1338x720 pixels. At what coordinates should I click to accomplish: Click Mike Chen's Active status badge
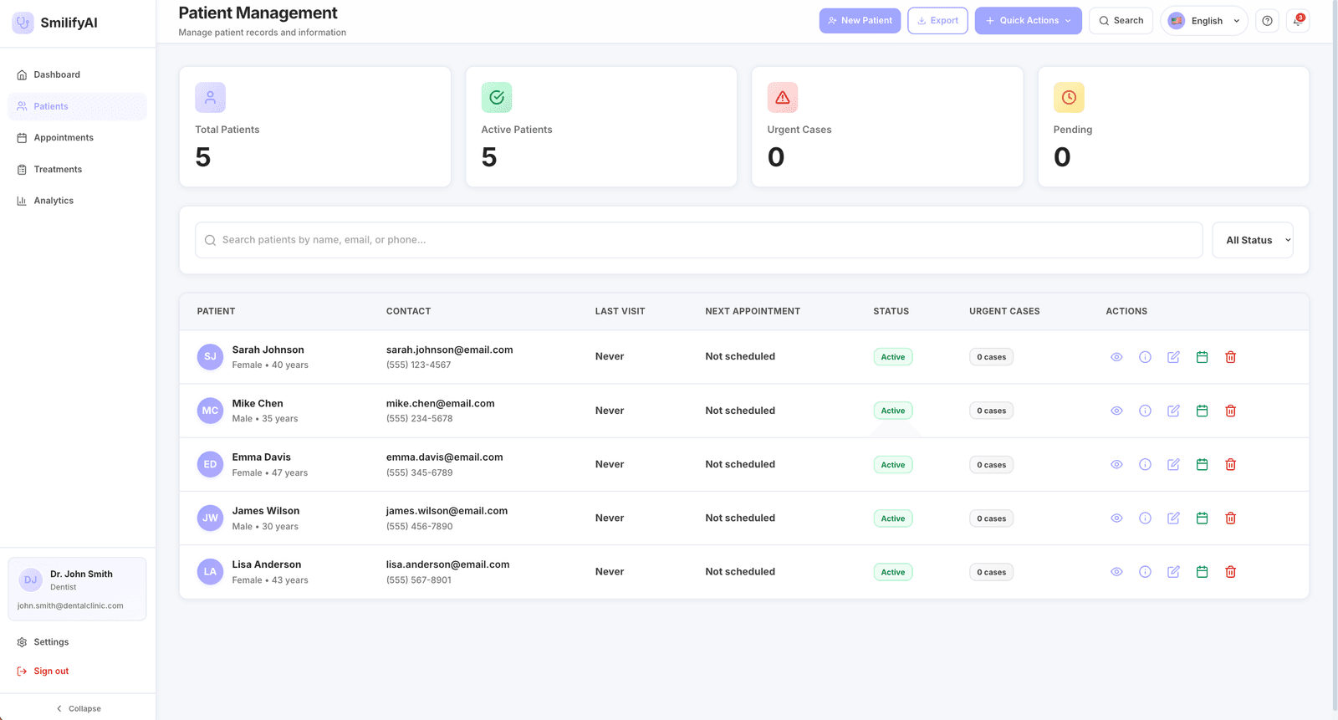(x=892, y=411)
